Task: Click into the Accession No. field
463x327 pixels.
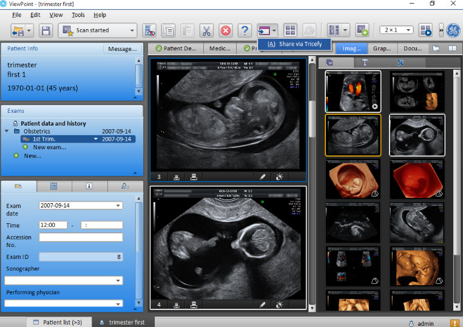Action: [81, 237]
